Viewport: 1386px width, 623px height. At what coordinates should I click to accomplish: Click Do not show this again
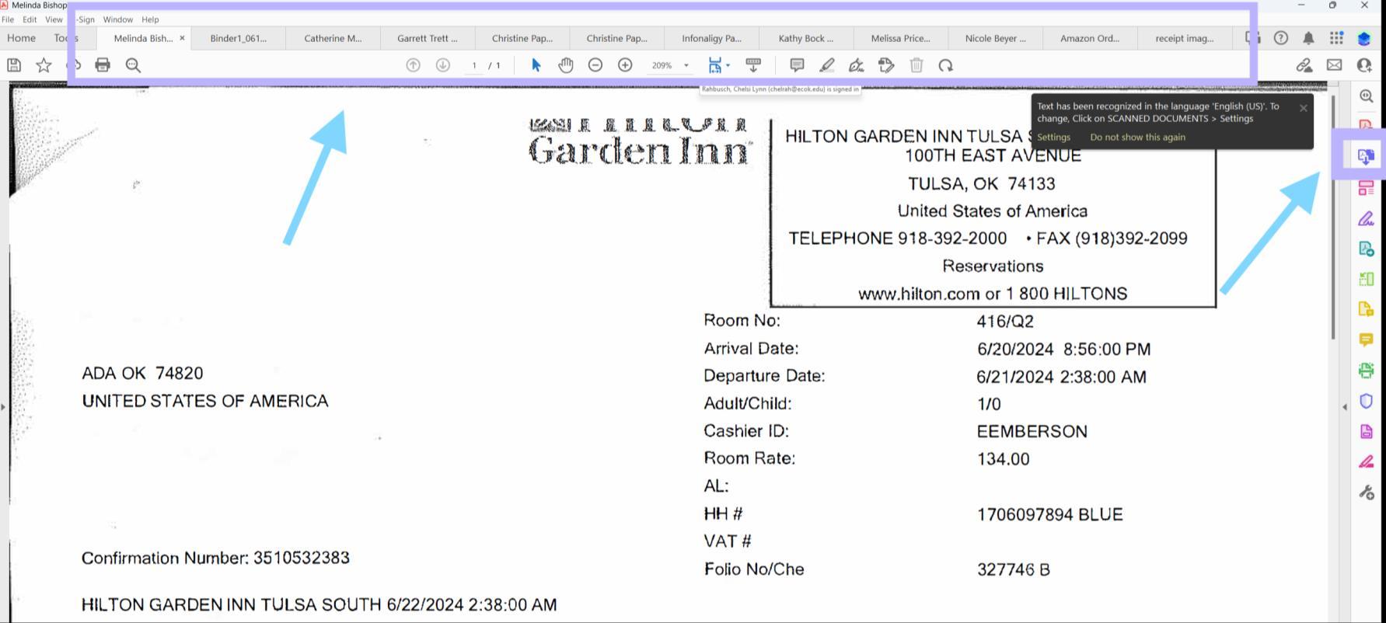(x=1137, y=137)
